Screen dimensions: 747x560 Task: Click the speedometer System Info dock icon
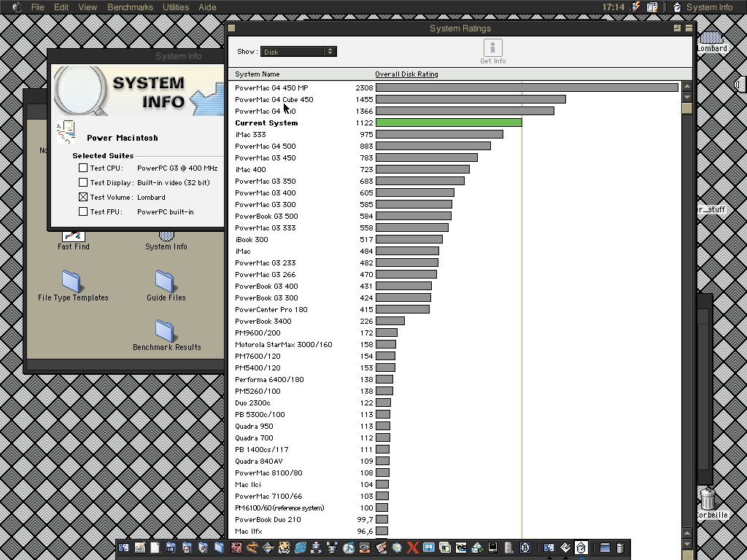click(x=581, y=548)
